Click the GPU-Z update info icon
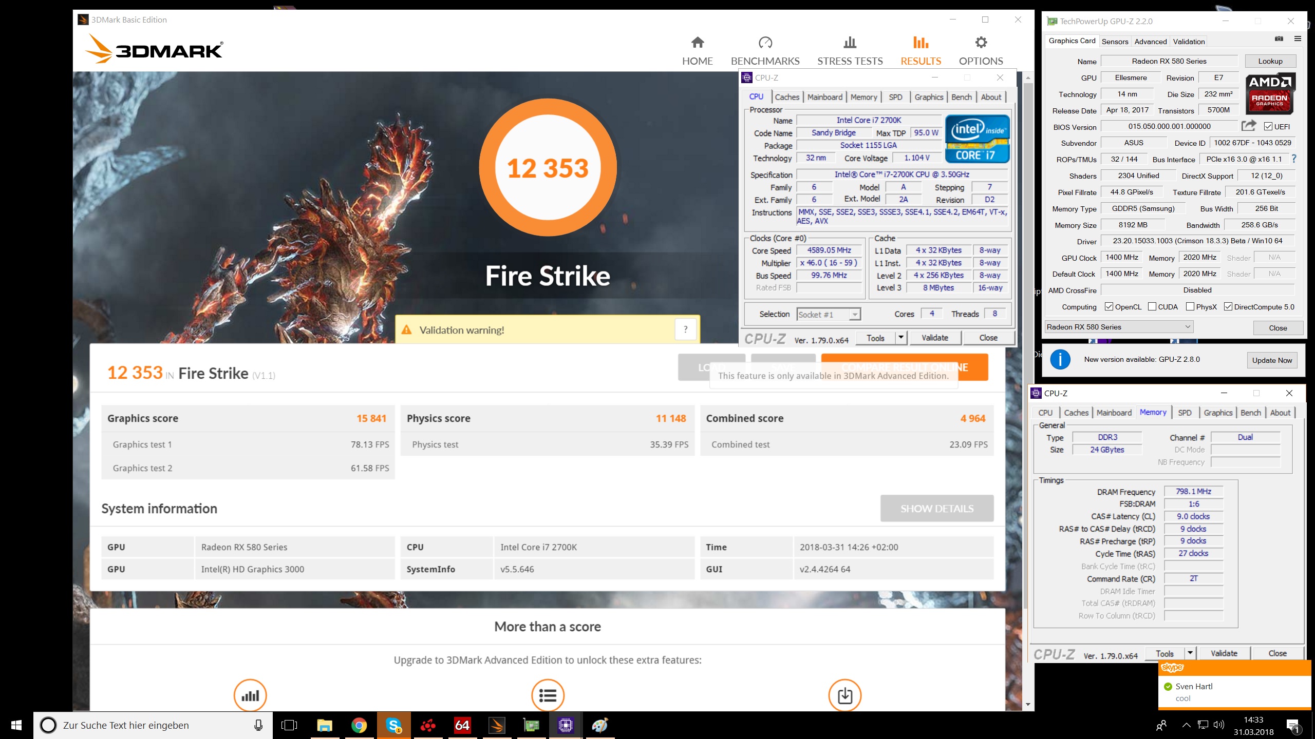This screenshot has height=739, width=1315. tap(1060, 359)
